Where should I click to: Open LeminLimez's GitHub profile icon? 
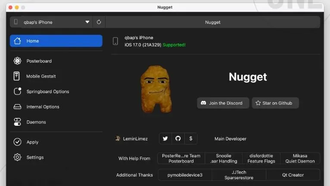coord(178,139)
